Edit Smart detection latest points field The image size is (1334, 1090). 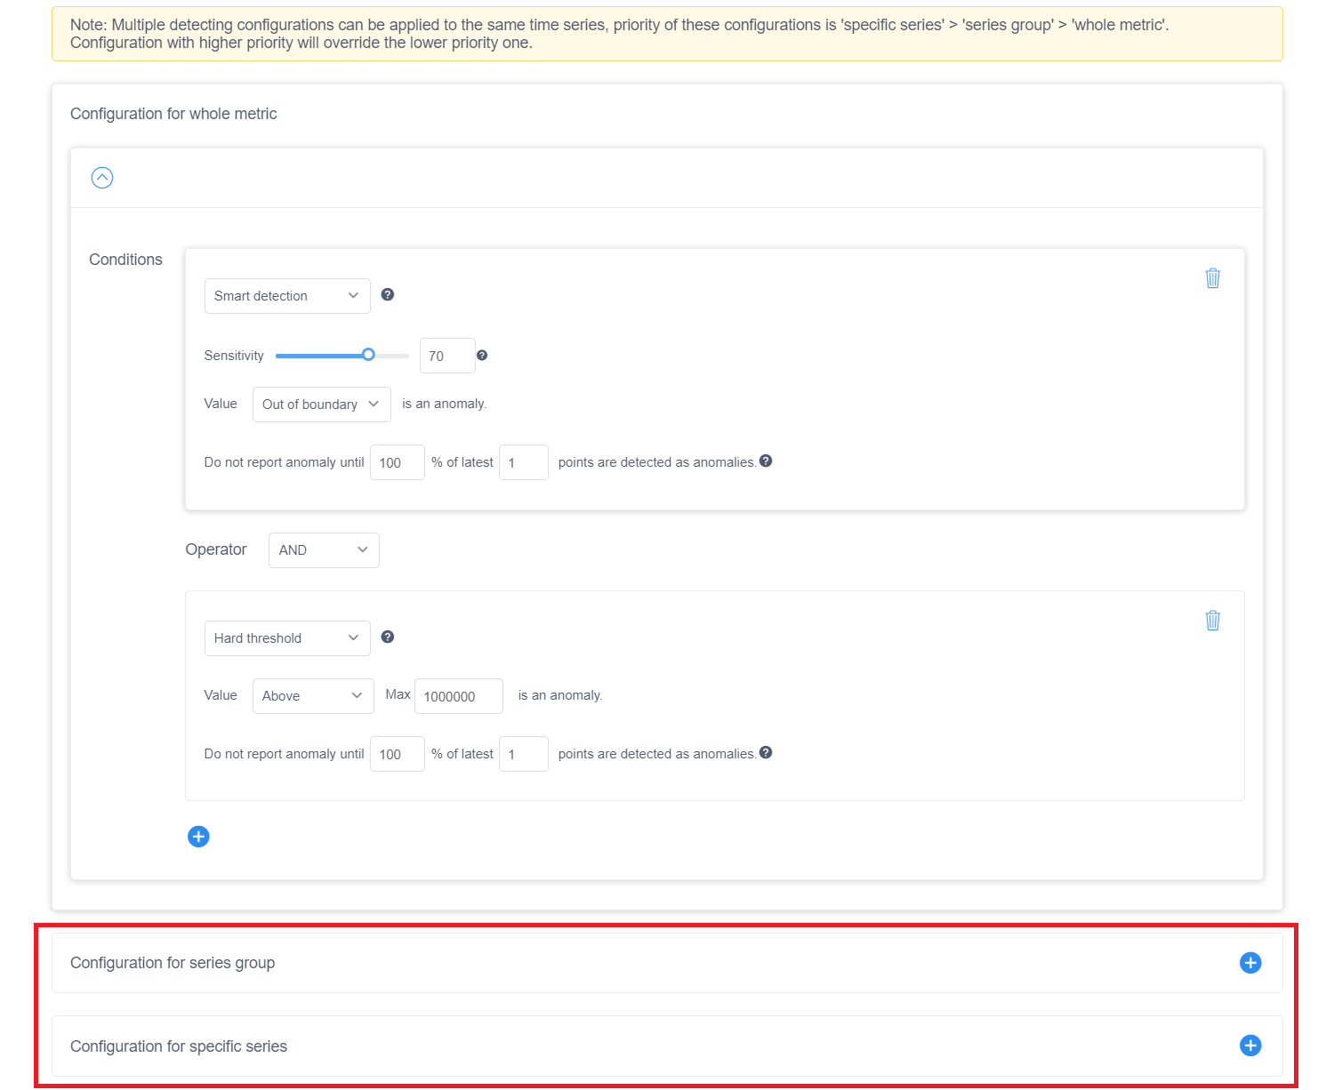[524, 462]
